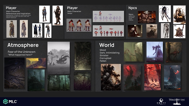Select the giant sword statue artwork
Viewport: 189px width, 106px height.
click(x=155, y=52)
